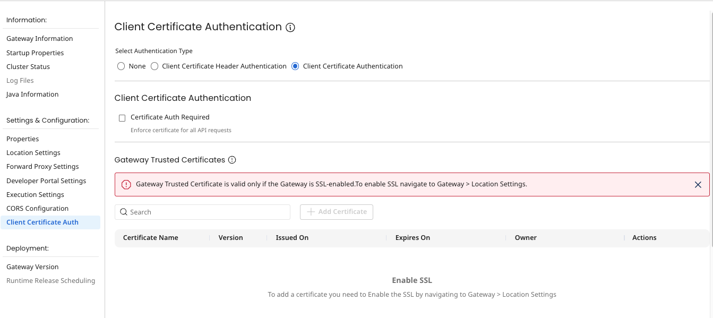The image size is (713, 318).
Task: Choose Client Certificate Header Authentication
Action: click(154, 66)
